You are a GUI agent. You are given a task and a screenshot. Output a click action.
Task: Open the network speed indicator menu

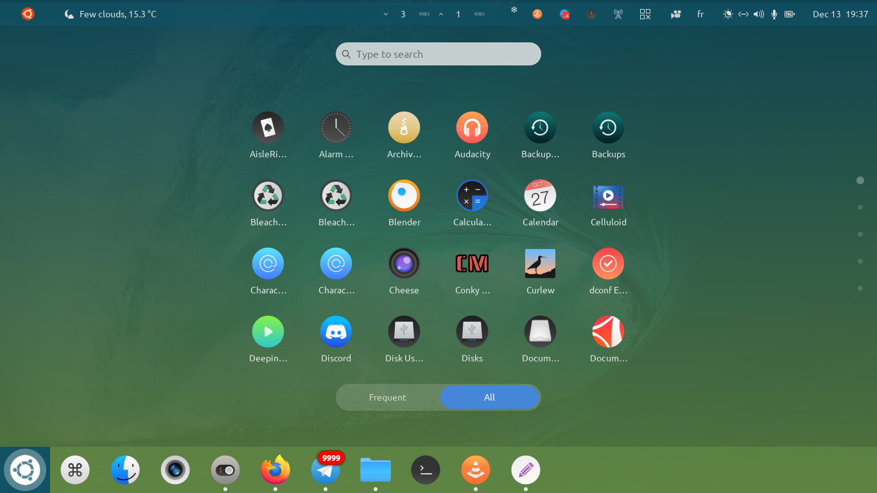434,13
